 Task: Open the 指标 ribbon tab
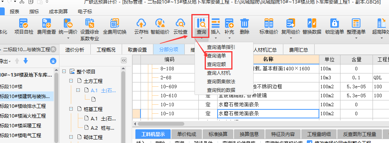point(34,12)
